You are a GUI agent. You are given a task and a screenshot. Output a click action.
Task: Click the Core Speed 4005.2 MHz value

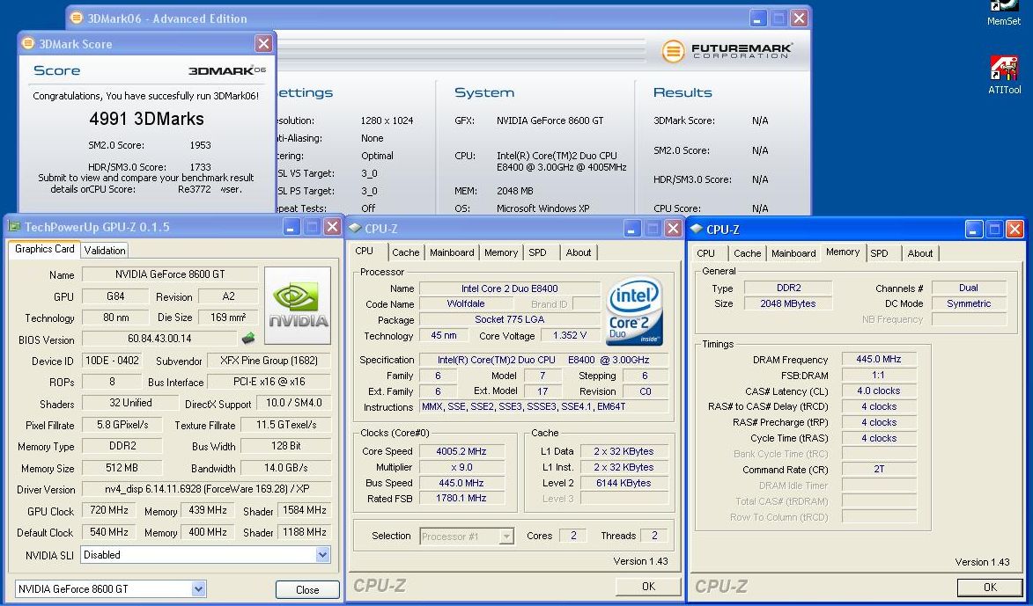click(461, 451)
